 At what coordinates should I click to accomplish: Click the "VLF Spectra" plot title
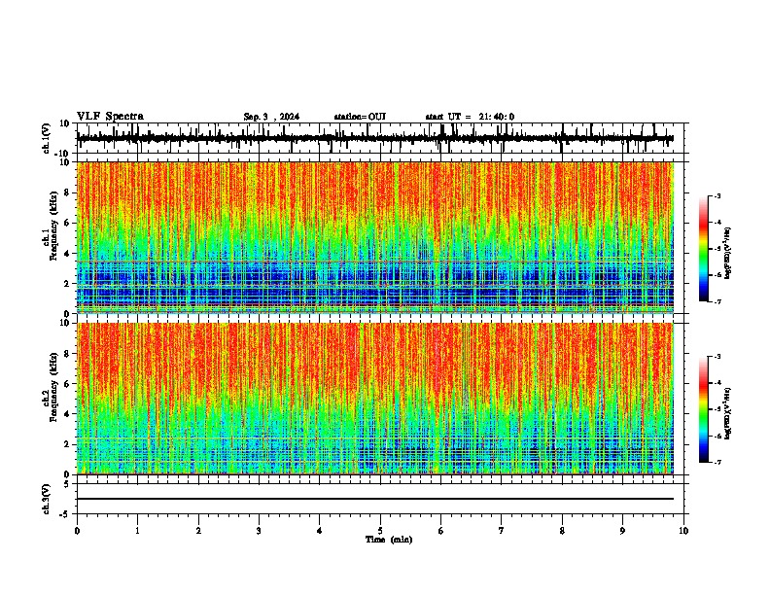[x=110, y=117]
